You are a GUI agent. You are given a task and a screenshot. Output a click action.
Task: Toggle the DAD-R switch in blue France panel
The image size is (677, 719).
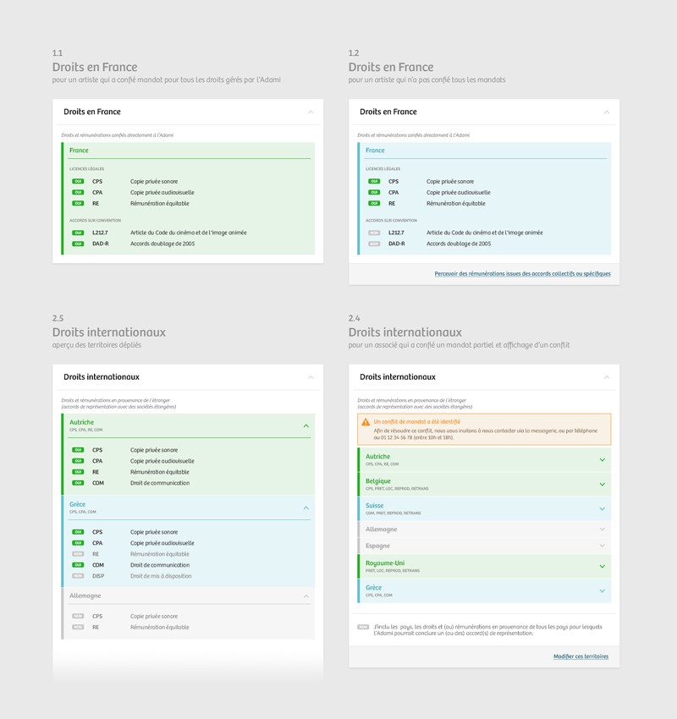tap(374, 244)
